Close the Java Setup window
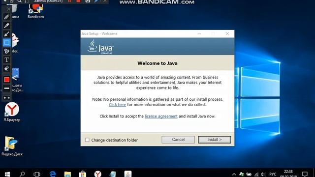 point(227,34)
